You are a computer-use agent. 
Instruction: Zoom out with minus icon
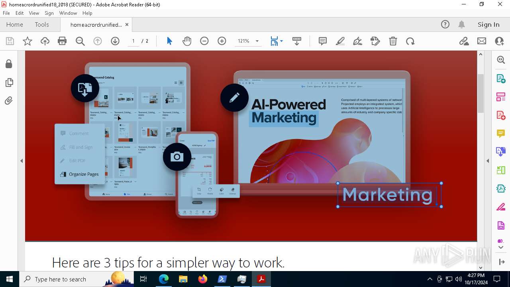(204, 41)
